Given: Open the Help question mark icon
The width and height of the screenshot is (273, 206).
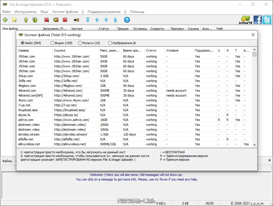Looking at the screenshot, I should [x=127, y=20].
